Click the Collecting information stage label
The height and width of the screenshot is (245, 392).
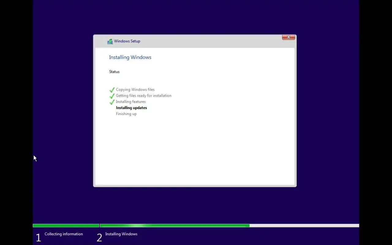click(64, 234)
